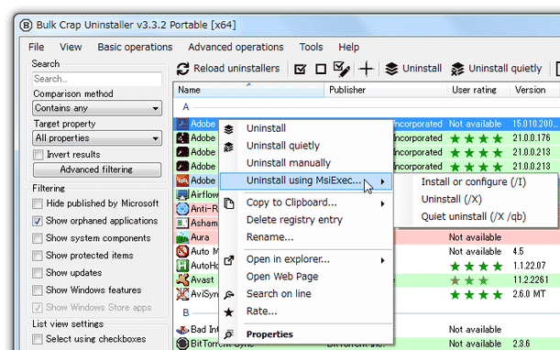Viewport: 560px width, 350px height.
Task: Open the Basic operations menu
Action: point(135,47)
